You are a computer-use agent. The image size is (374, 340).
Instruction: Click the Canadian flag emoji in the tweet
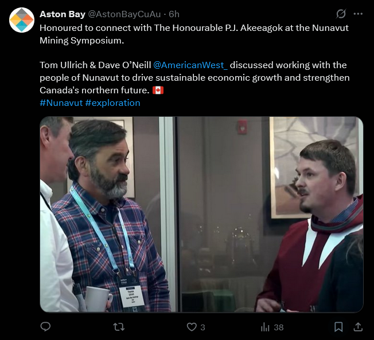158,90
